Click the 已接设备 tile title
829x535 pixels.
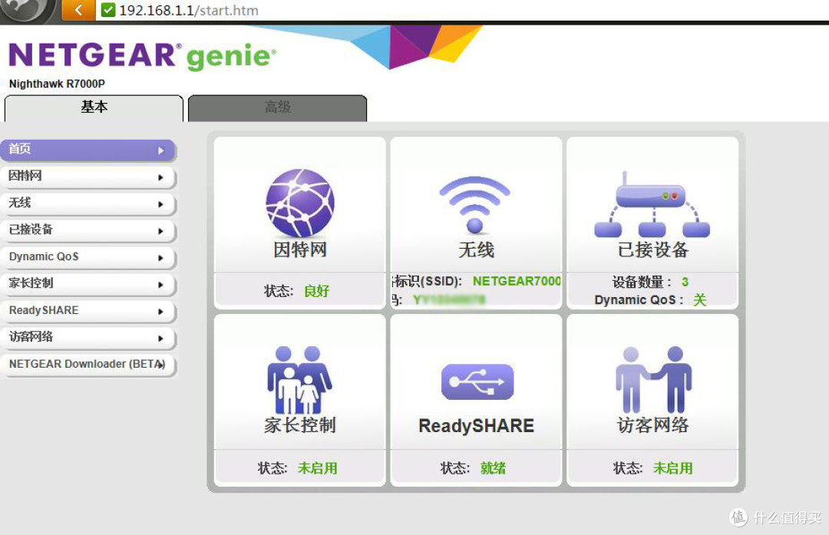[653, 249]
